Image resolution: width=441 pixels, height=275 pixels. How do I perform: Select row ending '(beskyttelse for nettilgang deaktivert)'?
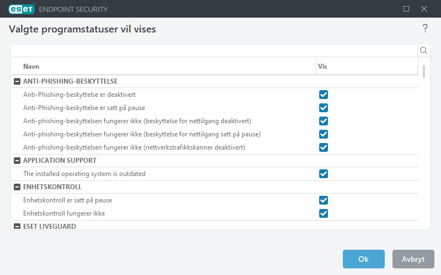point(215,121)
